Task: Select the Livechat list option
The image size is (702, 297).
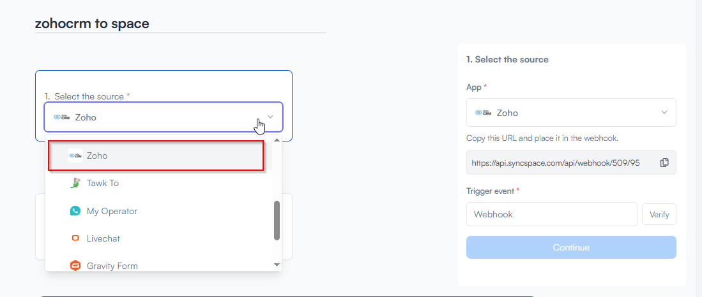Action: tap(103, 238)
